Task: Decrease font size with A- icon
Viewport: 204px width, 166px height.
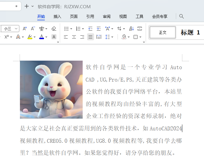Action: tap(33, 29)
